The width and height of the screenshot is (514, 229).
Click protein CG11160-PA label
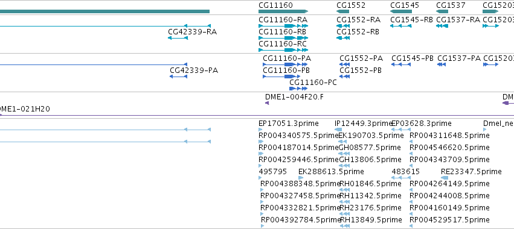coord(287,58)
